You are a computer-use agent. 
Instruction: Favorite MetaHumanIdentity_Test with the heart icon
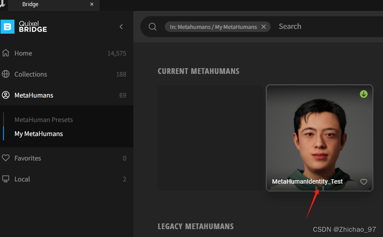(364, 181)
